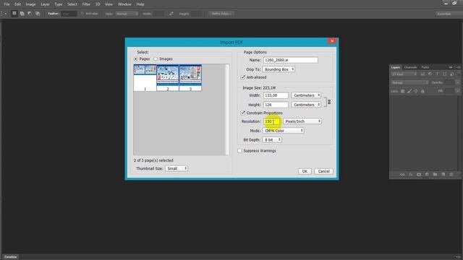Select New selection mode in options bar
The image size is (463, 260).
click(14, 14)
